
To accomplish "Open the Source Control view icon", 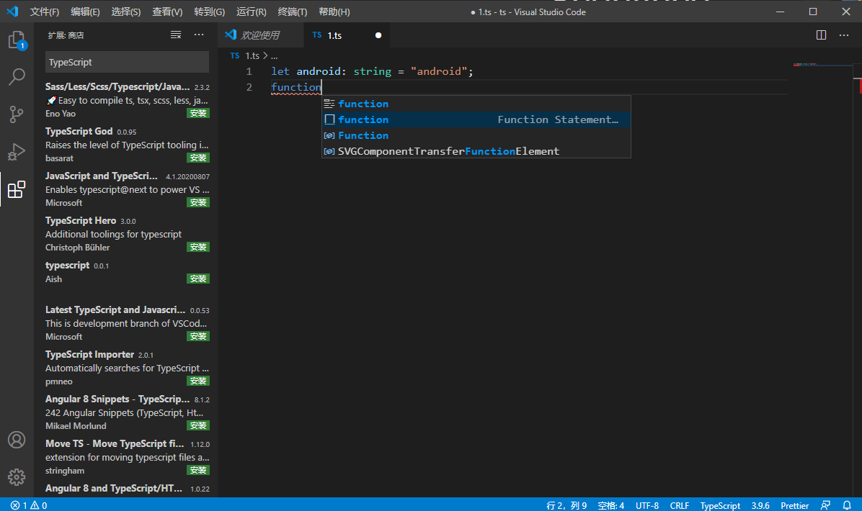I will point(17,114).
